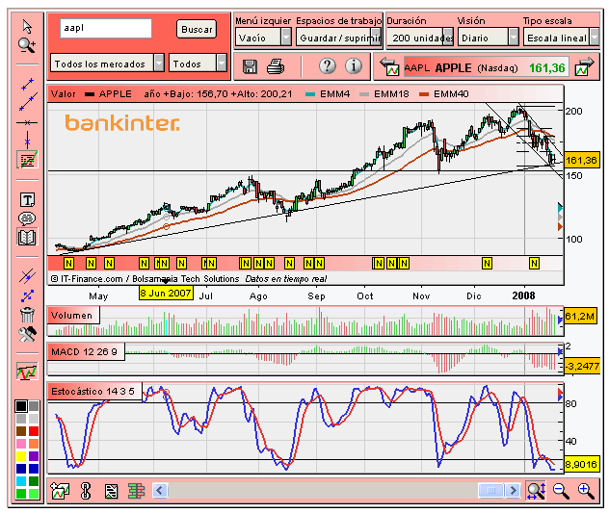Go to previous stock with left arrow chart icon
The image size is (609, 513).
(389, 66)
